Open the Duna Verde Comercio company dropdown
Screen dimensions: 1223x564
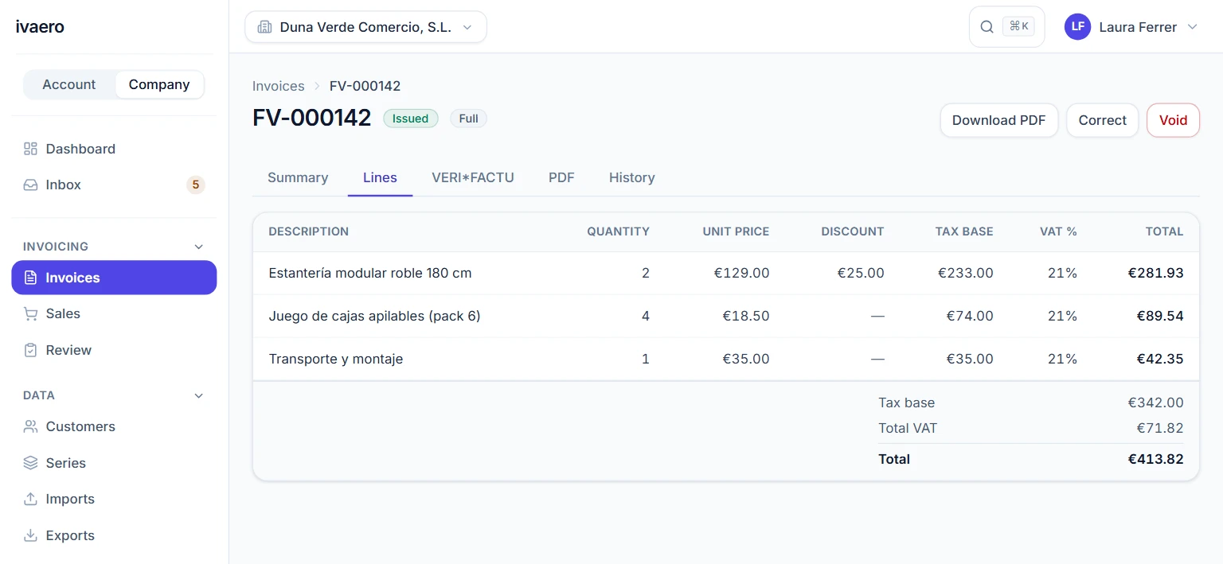[365, 27]
